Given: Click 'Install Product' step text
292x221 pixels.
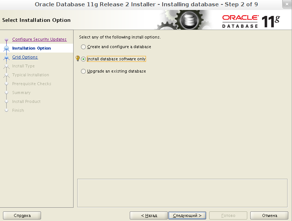Looking at the screenshot, I should coord(26,101).
